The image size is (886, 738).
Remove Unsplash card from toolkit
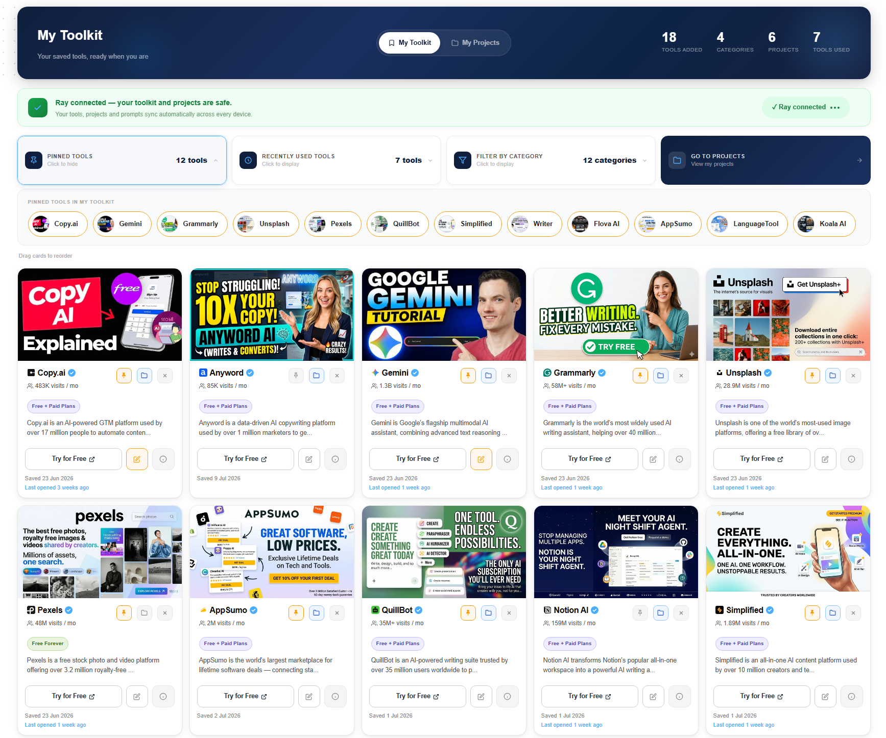click(x=853, y=376)
